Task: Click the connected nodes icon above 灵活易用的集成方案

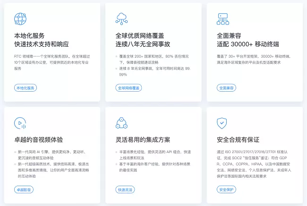Action: [121, 123]
